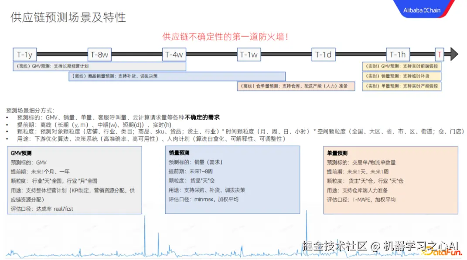Expand the （离线）商品销量预测 bar
This screenshot has height=260, width=467.
tap(177, 76)
